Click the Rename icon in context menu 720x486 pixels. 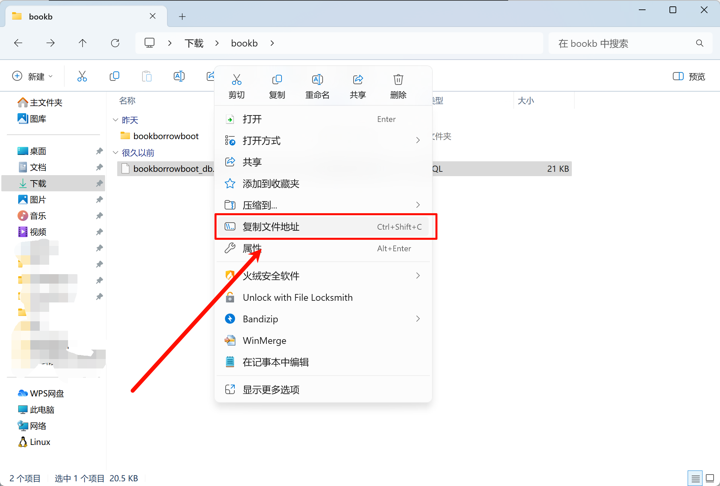coord(317,79)
